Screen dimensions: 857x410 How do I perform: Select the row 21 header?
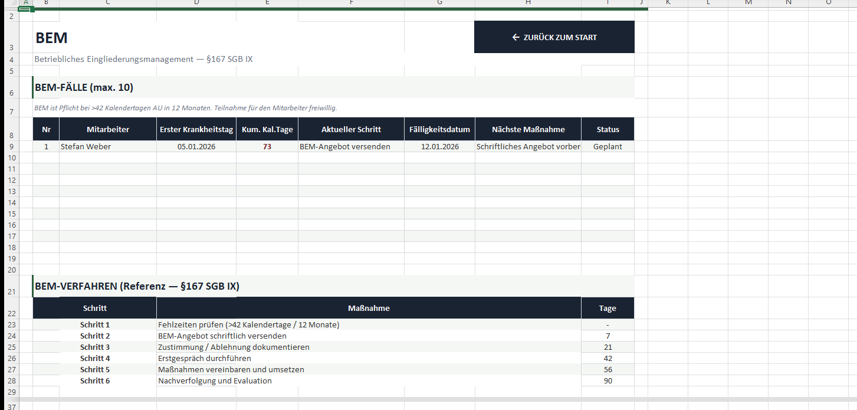click(x=9, y=291)
